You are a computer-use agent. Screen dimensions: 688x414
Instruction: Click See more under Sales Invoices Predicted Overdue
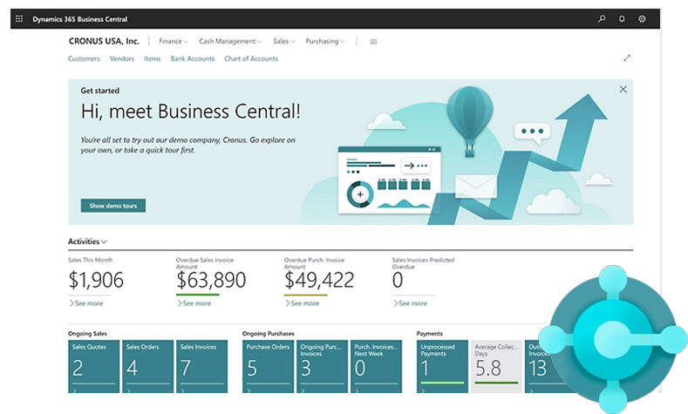click(410, 303)
